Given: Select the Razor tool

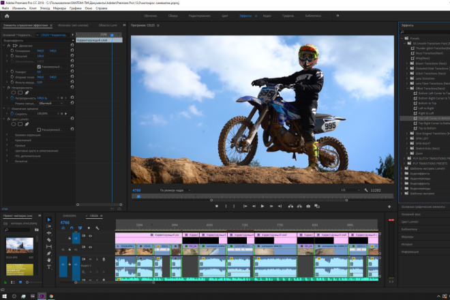Looking at the screenshot, I should 49,240.
